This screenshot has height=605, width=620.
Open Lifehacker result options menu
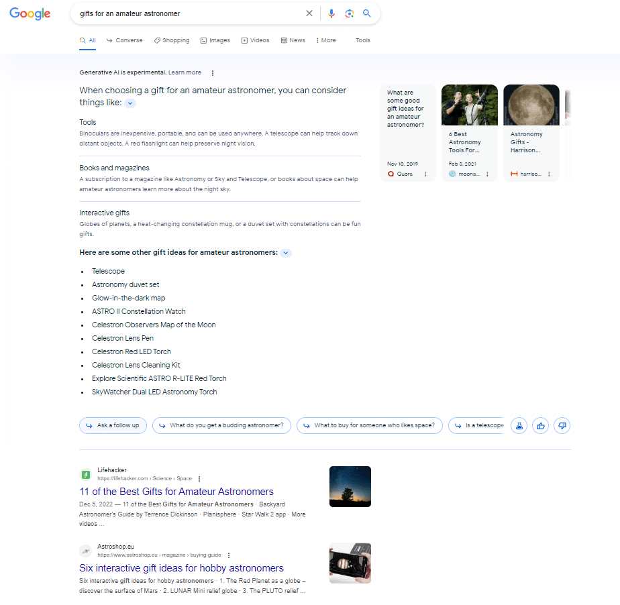(199, 478)
